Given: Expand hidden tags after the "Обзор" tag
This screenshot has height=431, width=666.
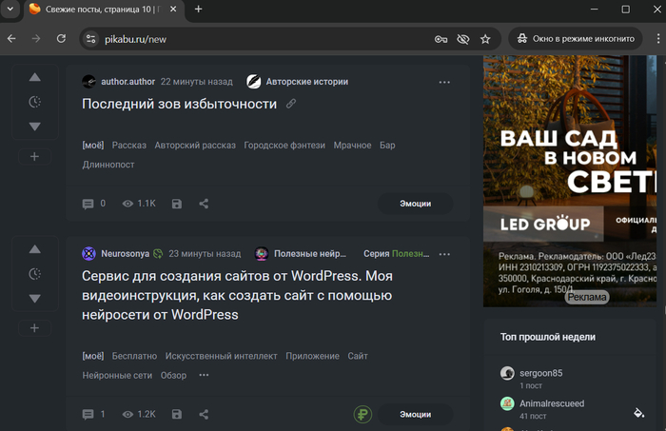Looking at the screenshot, I should [x=204, y=375].
